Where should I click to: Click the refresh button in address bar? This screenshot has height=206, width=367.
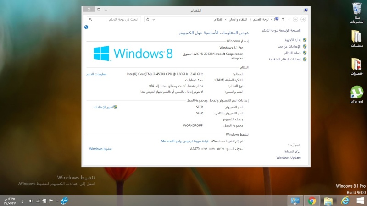147,19
